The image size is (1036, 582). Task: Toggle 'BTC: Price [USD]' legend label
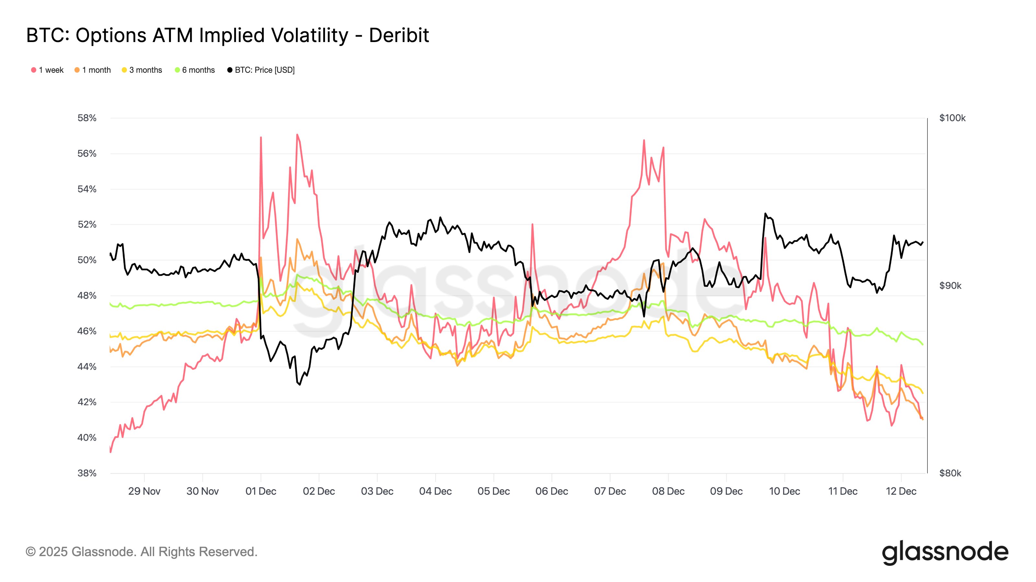[x=265, y=70]
